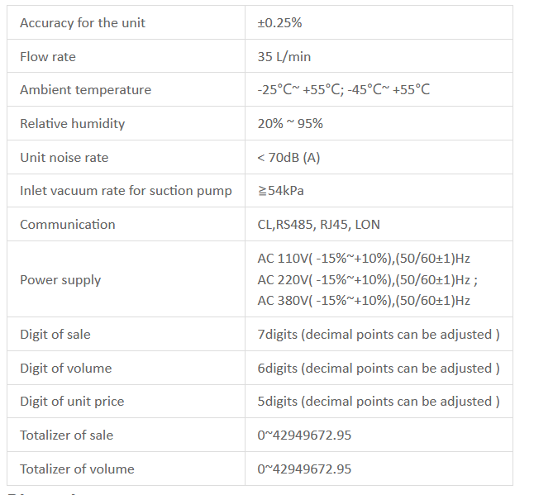Click the "Power supply" label cell

pyautogui.click(x=60, y=280)
